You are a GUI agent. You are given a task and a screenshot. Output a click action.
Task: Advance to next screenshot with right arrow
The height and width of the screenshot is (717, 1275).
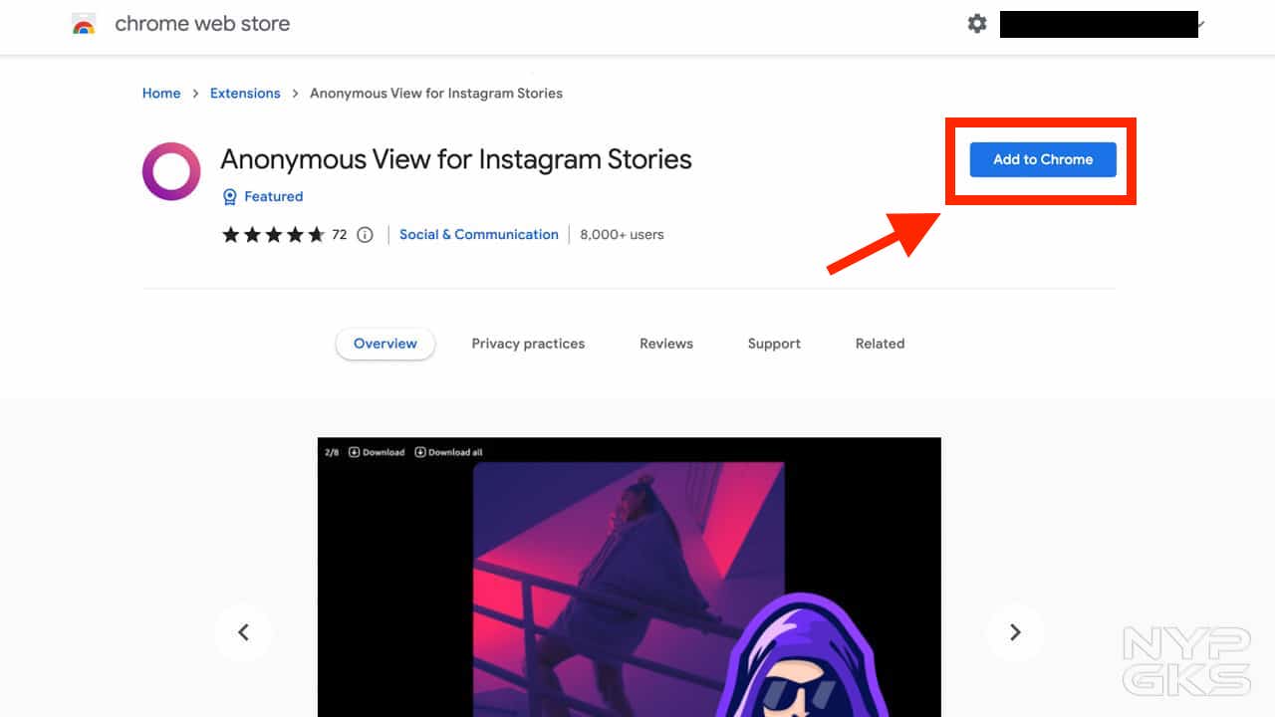[1015, 632]
